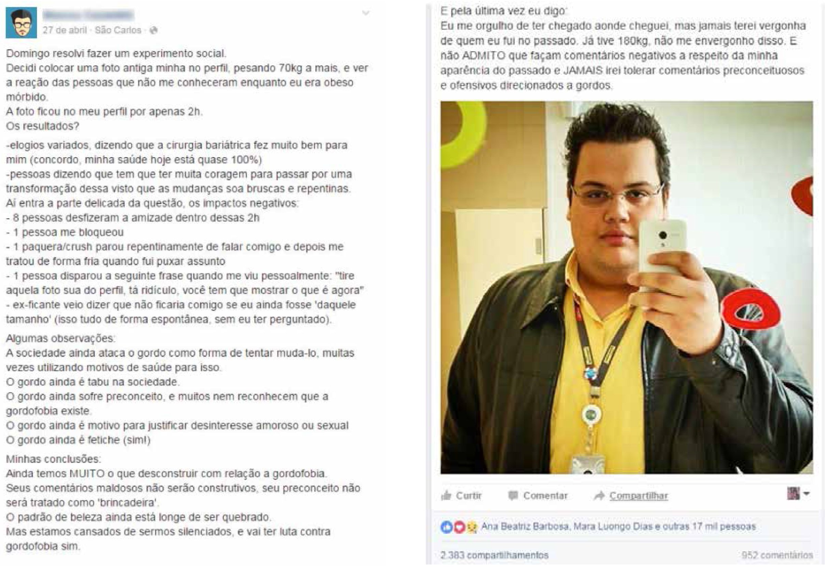
Task: Click the public globe privacy icon
Action: [153, 30]
